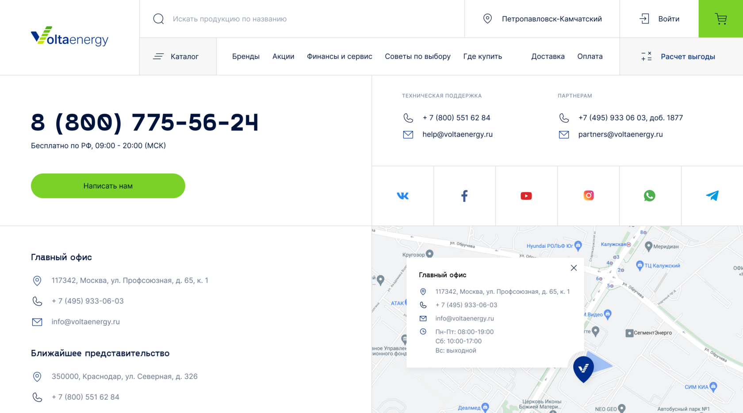
Task: Click the Voltaenergy map marker pin
Action: (x=583, y=369)
